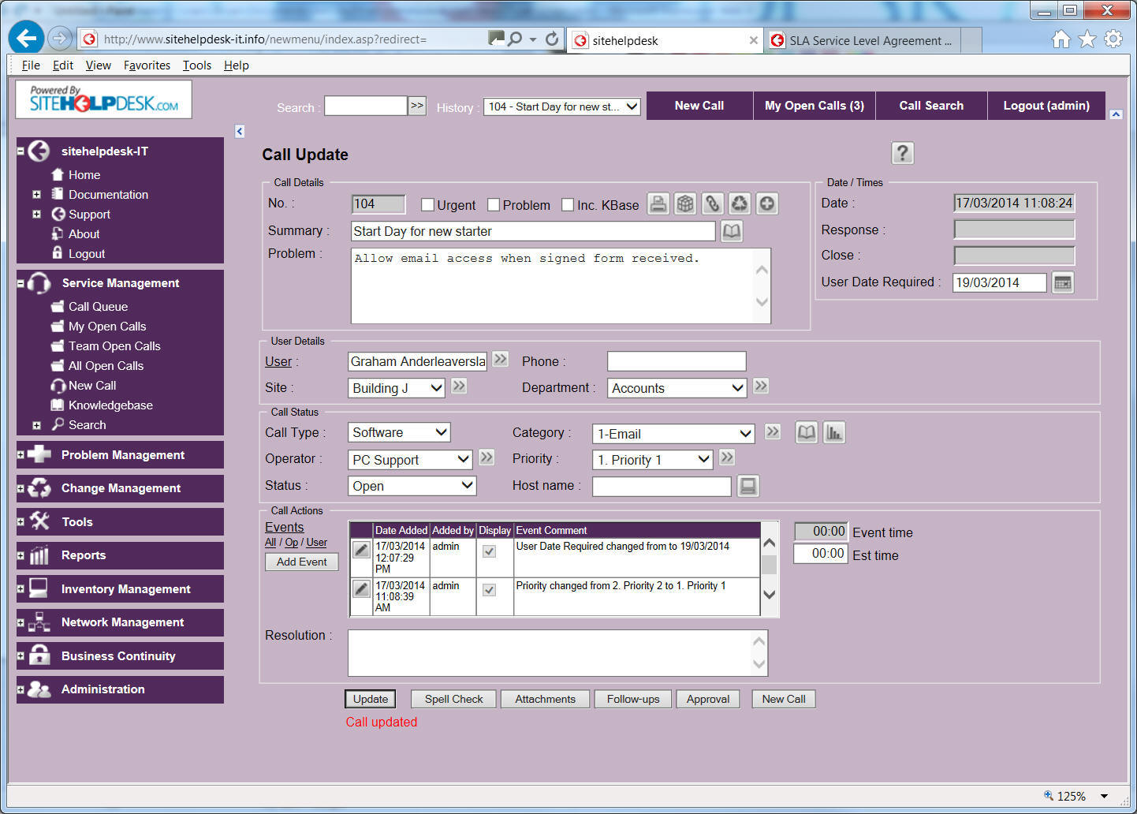Click the Follow-ups button

633,699
